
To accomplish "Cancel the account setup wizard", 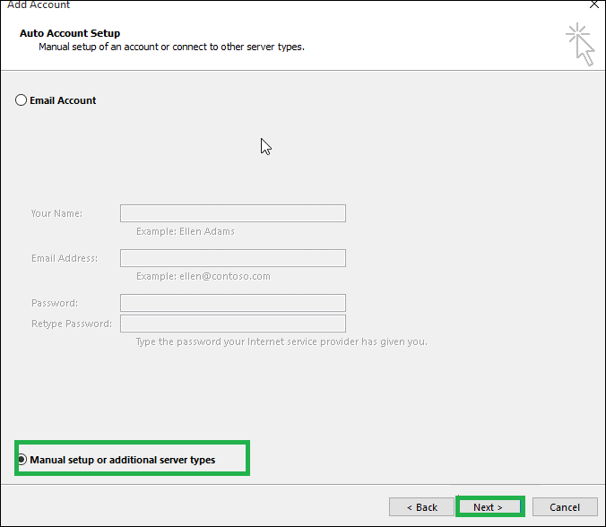I will [x=565, y=507].
